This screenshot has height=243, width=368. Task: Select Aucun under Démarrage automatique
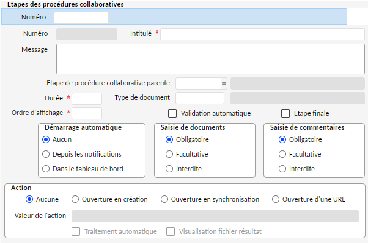(46, 139)
